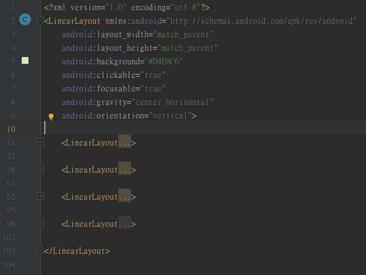This screenshot has height=275, width=366.
Task: Click the "#D4E8C6" background value text
Action: [x=163, y=61]
